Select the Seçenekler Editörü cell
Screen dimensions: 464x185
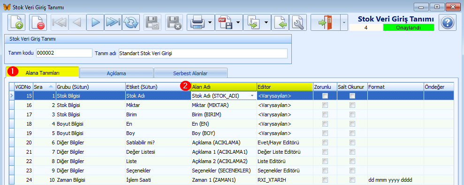pos(285,171)
